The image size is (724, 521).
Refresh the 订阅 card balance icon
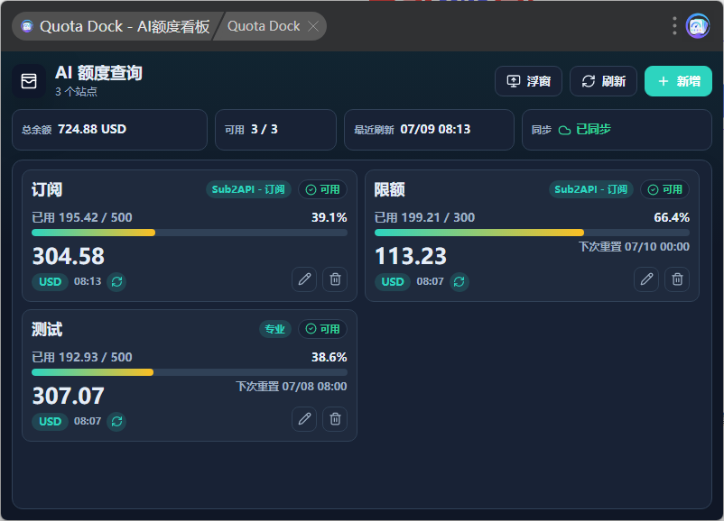(x=116, y=282)
